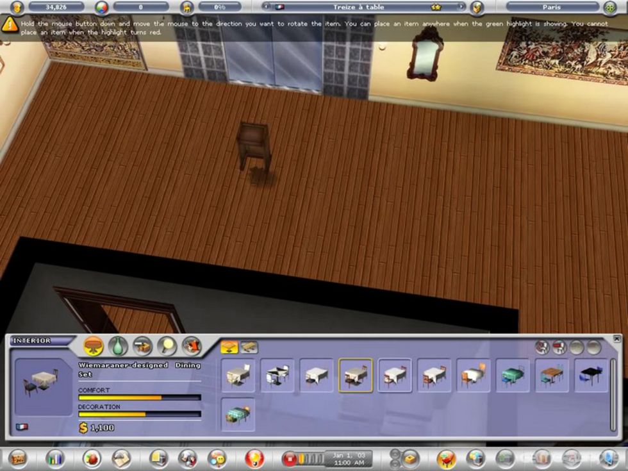The image size is (628, 471).
Task: Pick the black table with blue chairs
Action: [591, 376]
